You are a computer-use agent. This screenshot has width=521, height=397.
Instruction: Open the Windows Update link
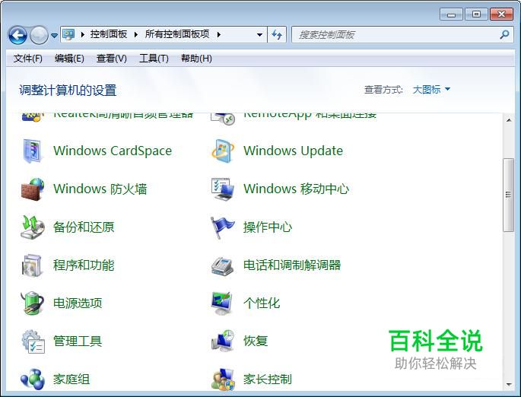(x=293, y=151)
